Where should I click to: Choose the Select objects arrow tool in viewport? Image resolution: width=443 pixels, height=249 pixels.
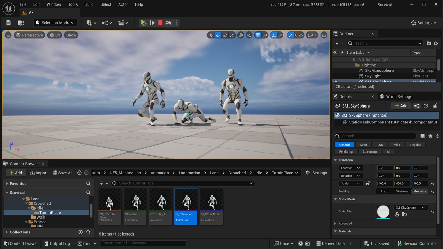[211, 35]
